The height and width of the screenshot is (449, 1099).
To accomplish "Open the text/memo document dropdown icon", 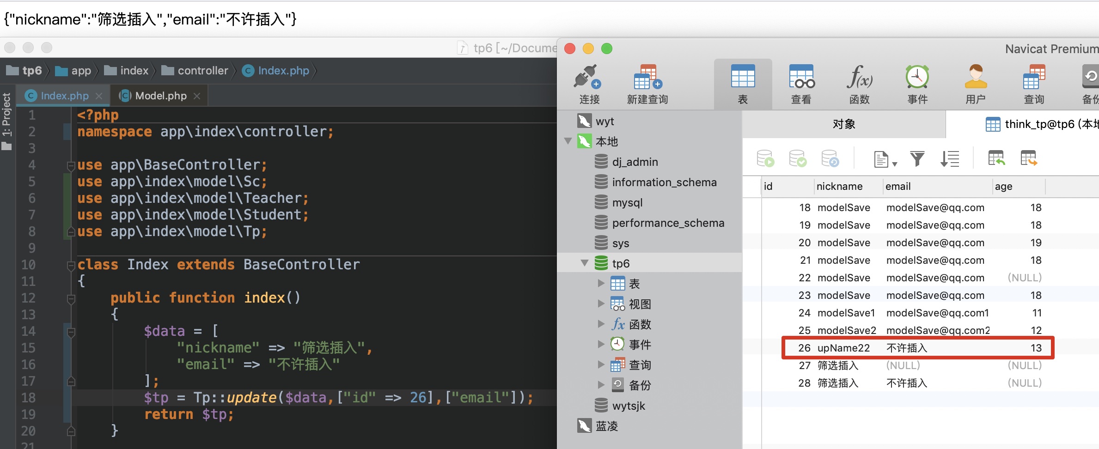I will coord(885,159).
